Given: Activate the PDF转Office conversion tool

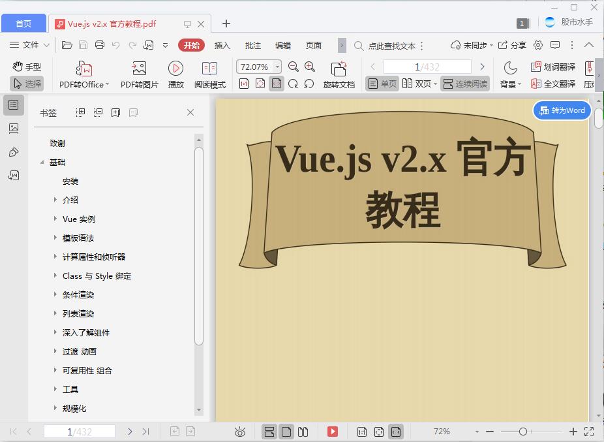Looking at the screenshot, I should (x=83, y=73).
